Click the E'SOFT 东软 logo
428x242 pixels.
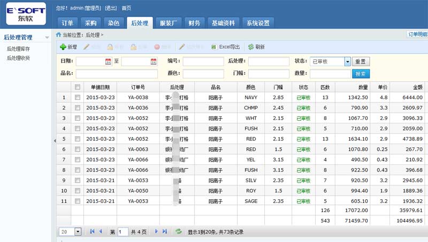26,14
